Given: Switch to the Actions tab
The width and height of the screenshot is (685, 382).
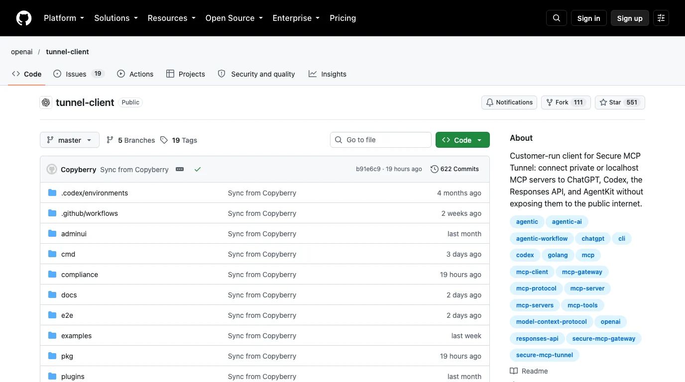Looking at the screenshot, I should (135, 74).
